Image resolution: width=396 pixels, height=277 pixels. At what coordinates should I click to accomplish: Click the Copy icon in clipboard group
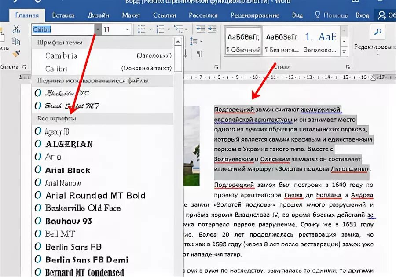(16, 41)
